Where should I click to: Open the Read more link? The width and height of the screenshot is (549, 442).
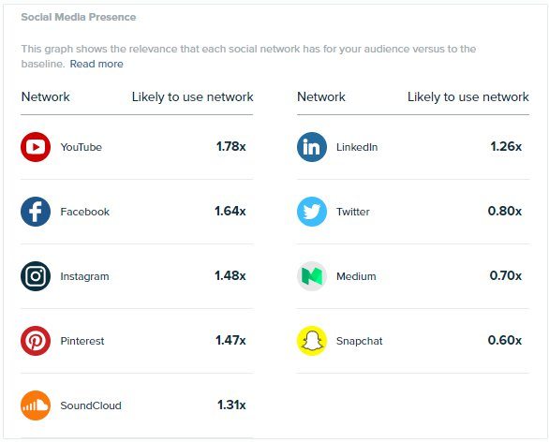96,64
